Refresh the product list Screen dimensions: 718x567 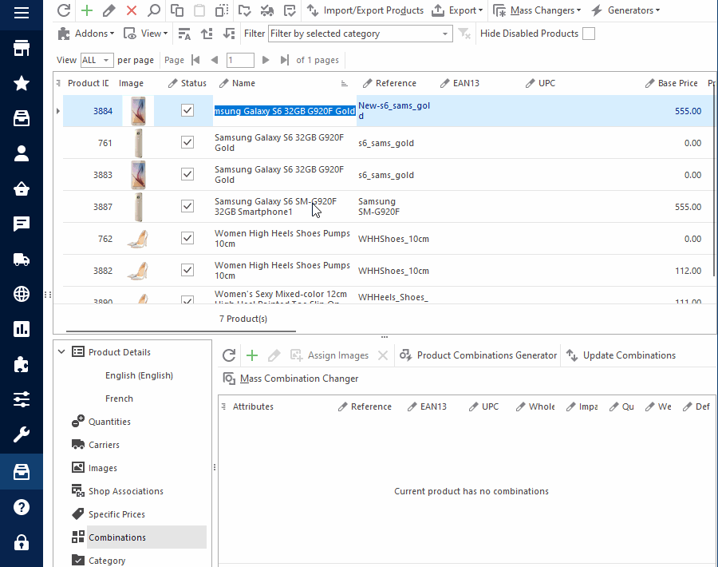[64, 10]
